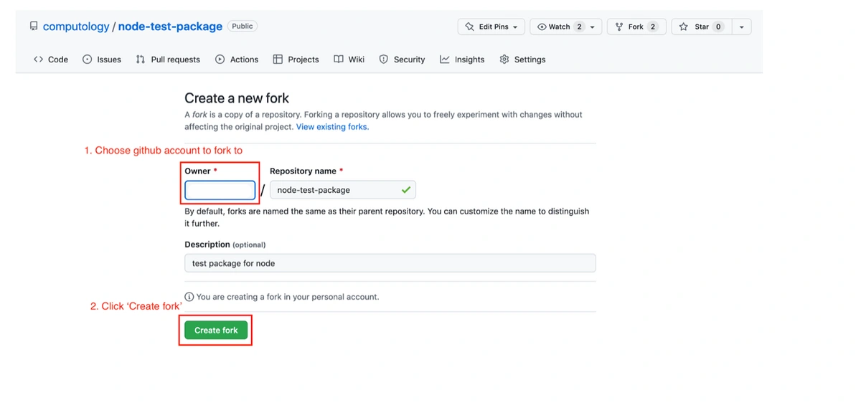Switch to the Code tab
The image size is (861, 403).
[x=51, y=60]
